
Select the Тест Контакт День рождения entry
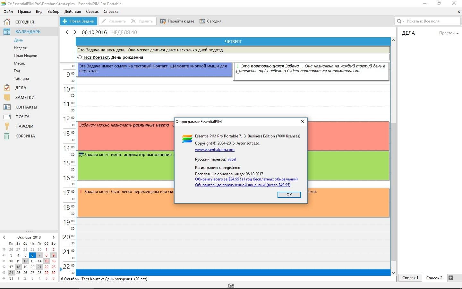click(x=233, y=57)
